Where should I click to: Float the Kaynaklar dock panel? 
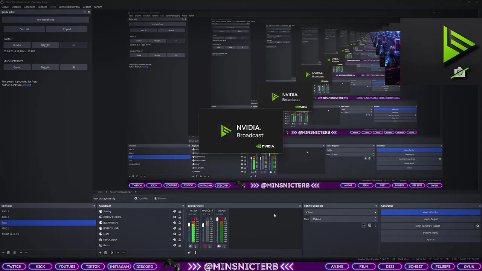[183, 206]
